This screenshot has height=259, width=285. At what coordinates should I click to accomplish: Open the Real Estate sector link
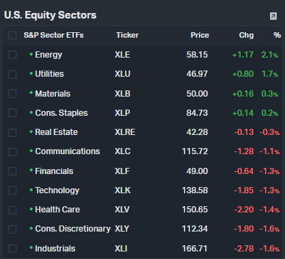[56, 132]
